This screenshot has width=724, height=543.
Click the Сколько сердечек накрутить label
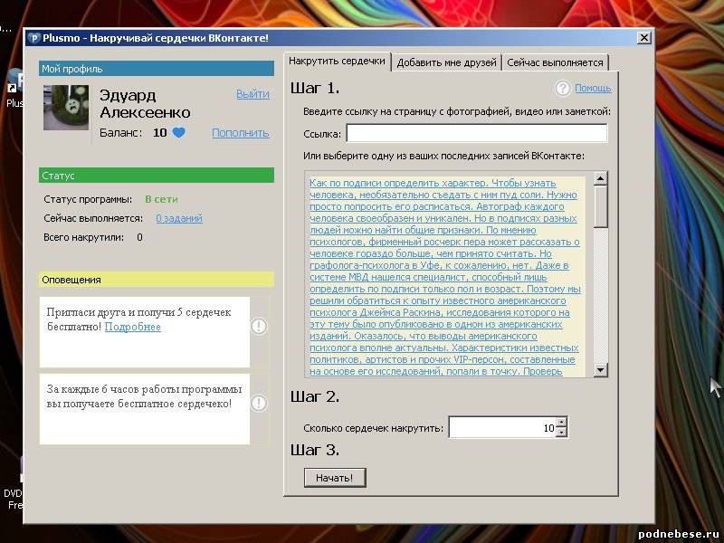[x=373, y=428]
